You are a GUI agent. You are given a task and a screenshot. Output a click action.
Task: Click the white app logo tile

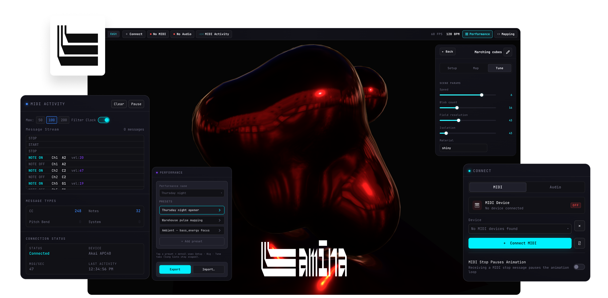78,45
